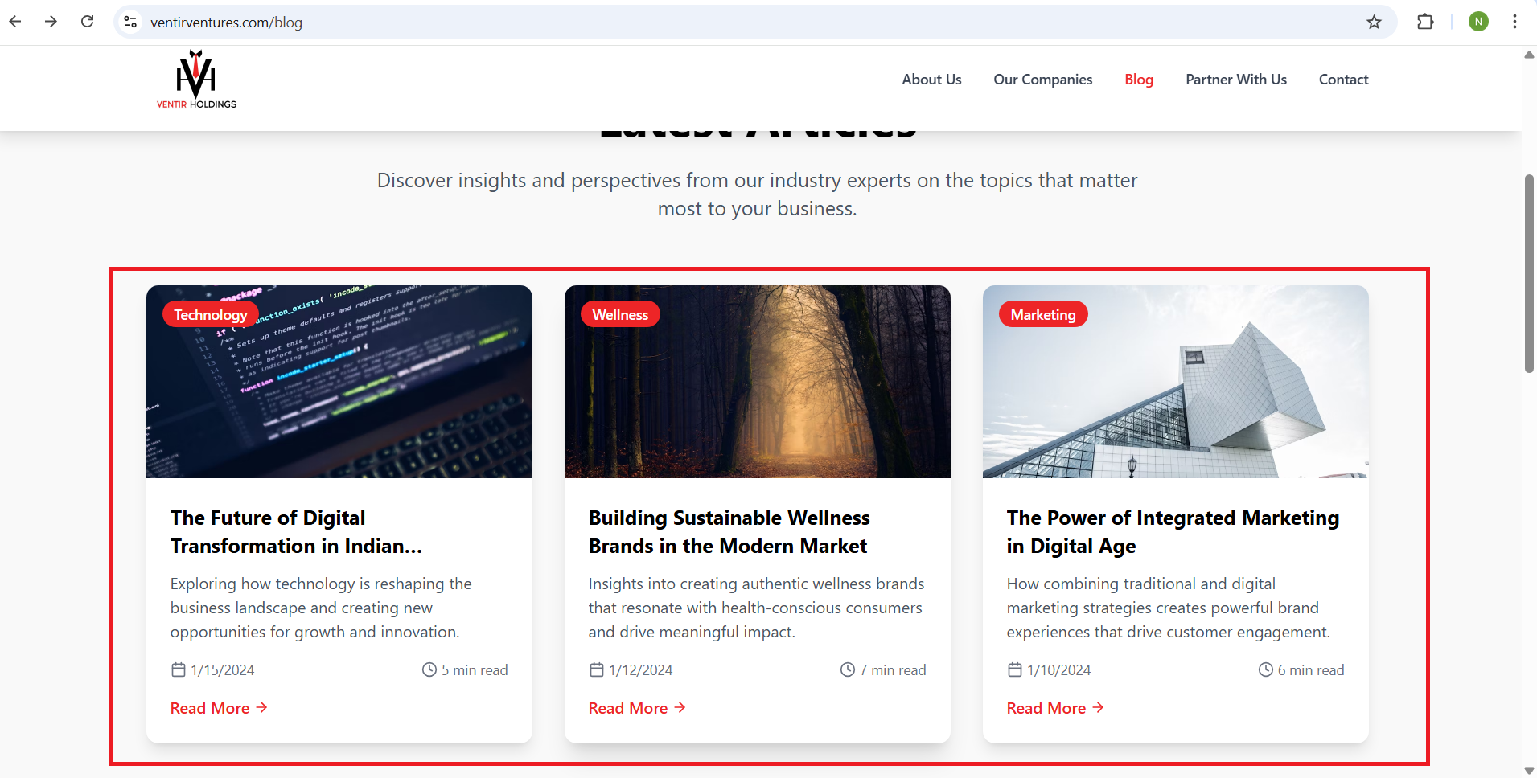View site information icon in address bar
The height and width of the screenshot is (778, 1537).
[x=130, y=23]
